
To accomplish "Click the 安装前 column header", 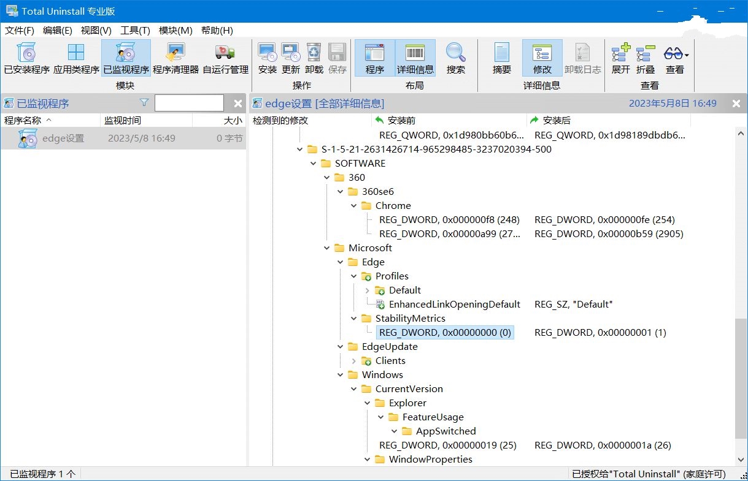I will click(449, 121).
